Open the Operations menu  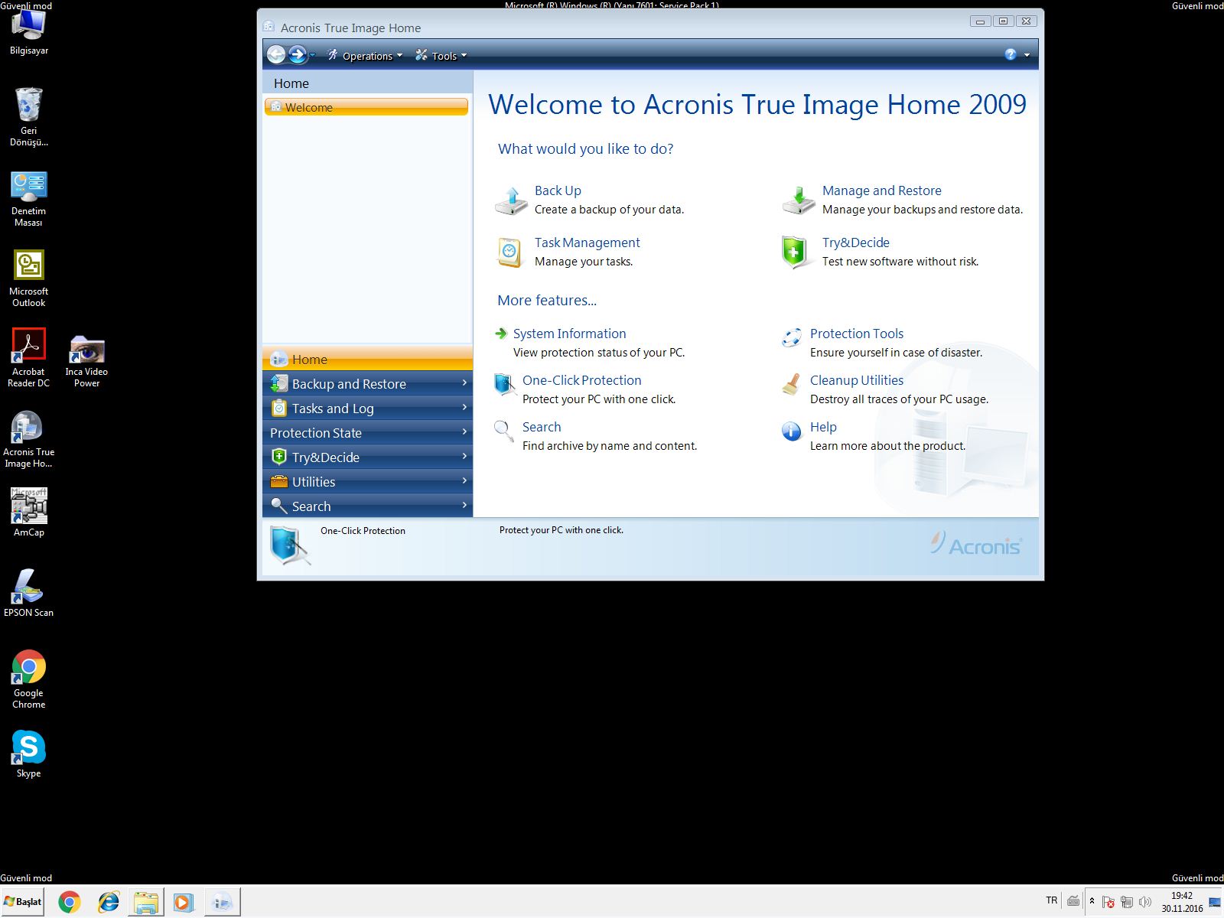(364, 55)
